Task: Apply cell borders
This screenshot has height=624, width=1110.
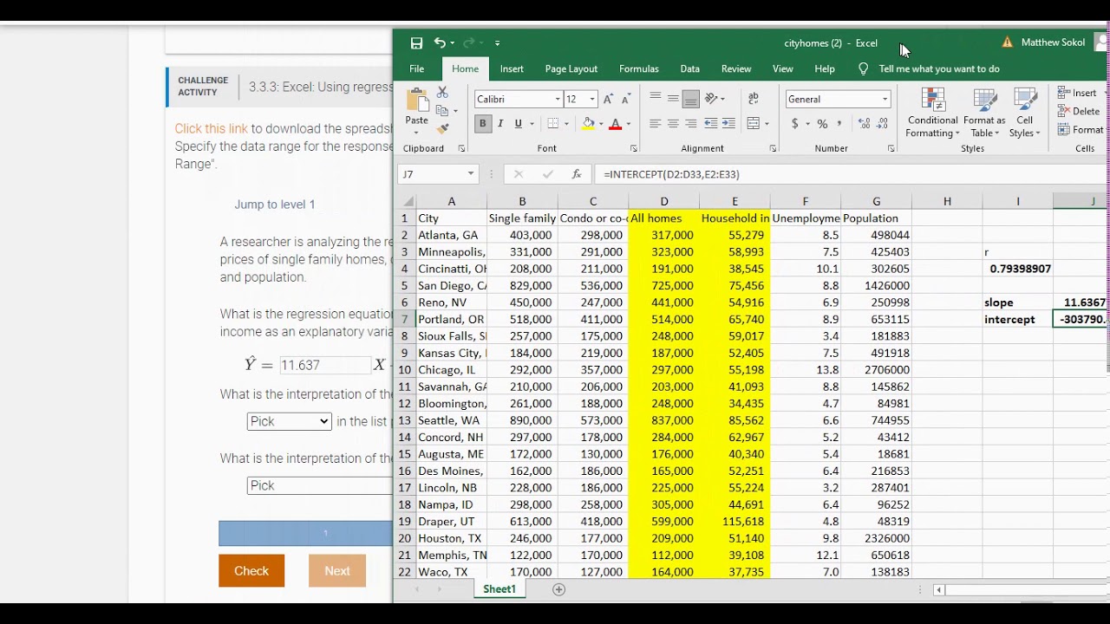Action: pos(553,124)
